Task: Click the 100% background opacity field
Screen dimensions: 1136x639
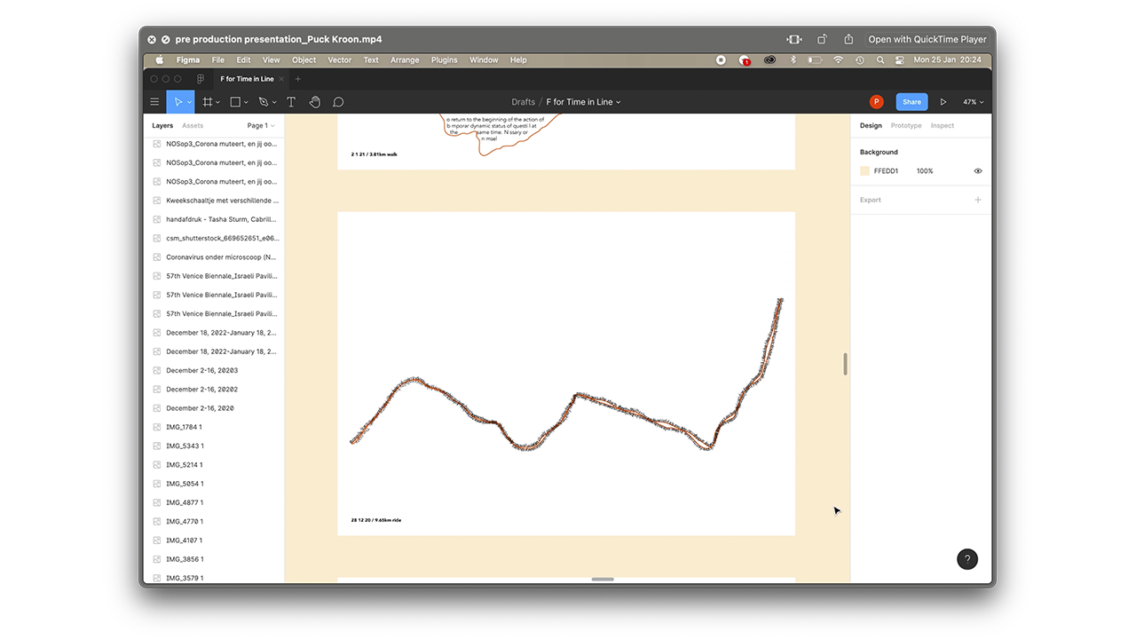Action: click(925, 171)
